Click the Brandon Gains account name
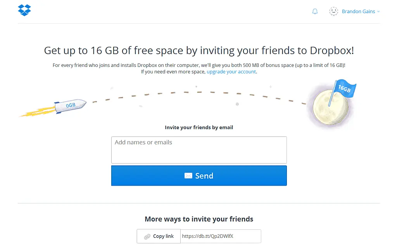The height and width of the screenshot is (251, 397). click(x=359, y=11)
